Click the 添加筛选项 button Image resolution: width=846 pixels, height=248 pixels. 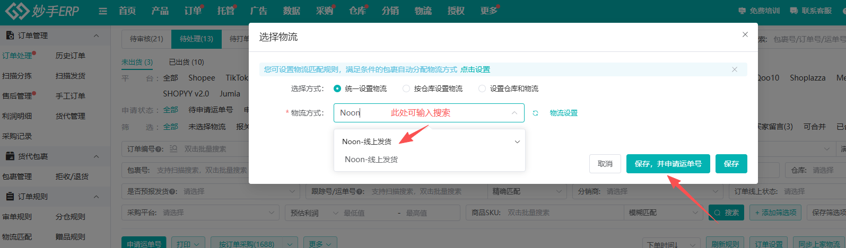[776, 212]
